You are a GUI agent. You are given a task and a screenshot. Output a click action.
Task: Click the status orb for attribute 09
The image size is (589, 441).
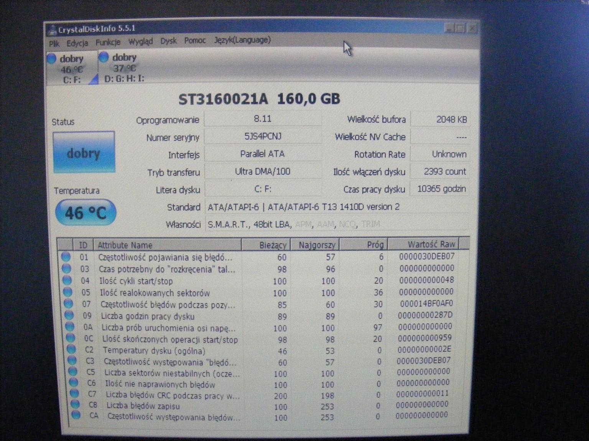(x=69, y=315)
